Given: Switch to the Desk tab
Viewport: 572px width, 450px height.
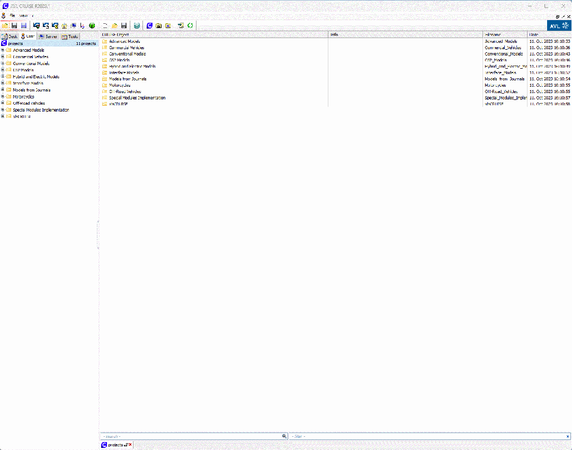Looking at the screenshot, I should [10, 36].
